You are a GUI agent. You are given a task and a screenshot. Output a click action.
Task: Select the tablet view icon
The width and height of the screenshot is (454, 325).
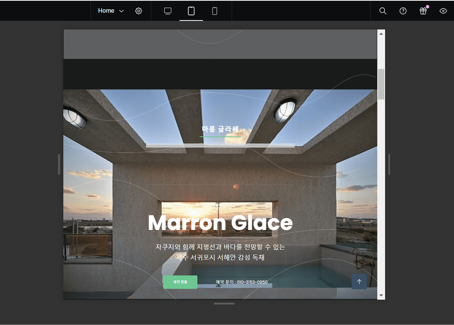191,11
